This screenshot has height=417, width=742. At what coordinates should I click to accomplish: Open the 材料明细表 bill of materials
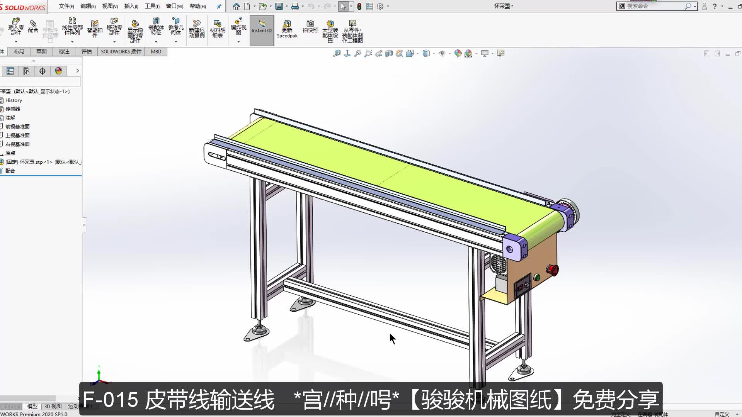click(x=218, y=29)
